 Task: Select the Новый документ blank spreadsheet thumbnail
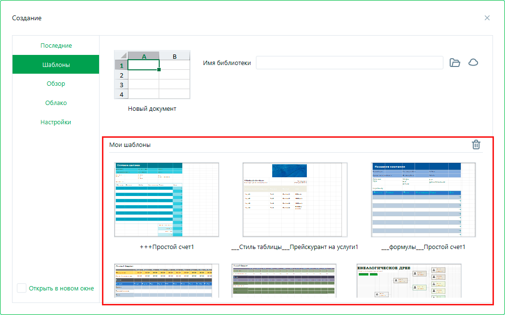pyautogui.click(x=152, y=75)
